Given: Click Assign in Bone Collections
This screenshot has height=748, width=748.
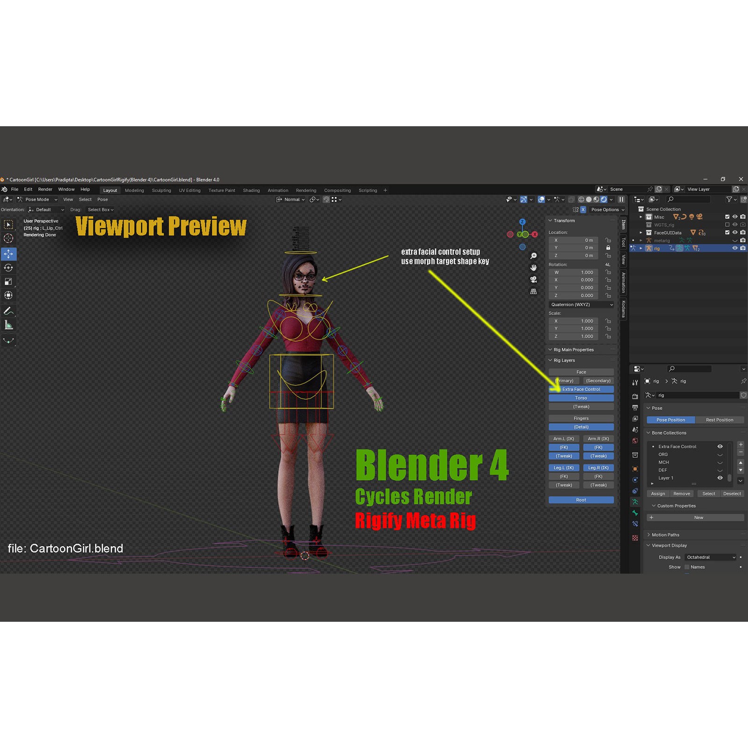Looking at the screenshot, I should (x=658, y=494).
